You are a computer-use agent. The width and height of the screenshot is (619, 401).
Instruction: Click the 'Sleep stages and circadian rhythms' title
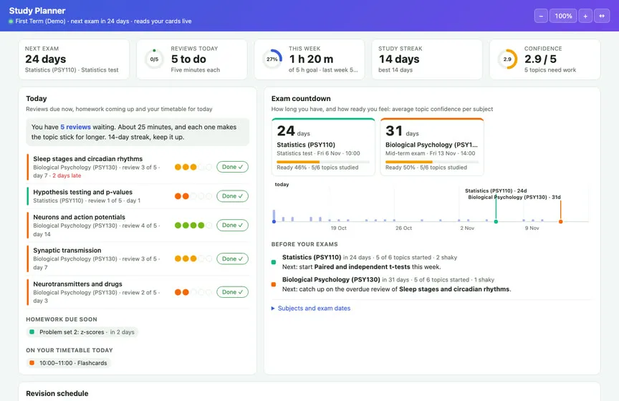tap(87, 159)
